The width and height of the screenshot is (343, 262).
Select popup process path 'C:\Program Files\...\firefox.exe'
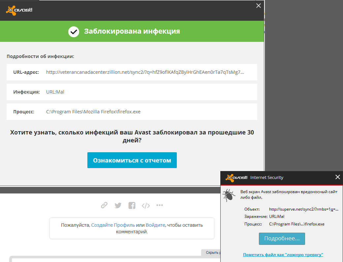tap(296, 224)
